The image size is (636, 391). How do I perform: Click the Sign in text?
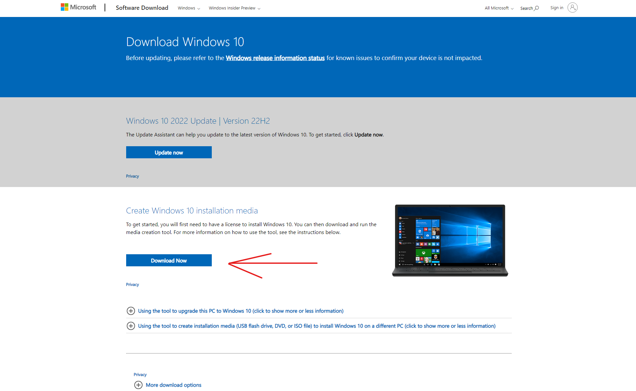coord(557,8)
